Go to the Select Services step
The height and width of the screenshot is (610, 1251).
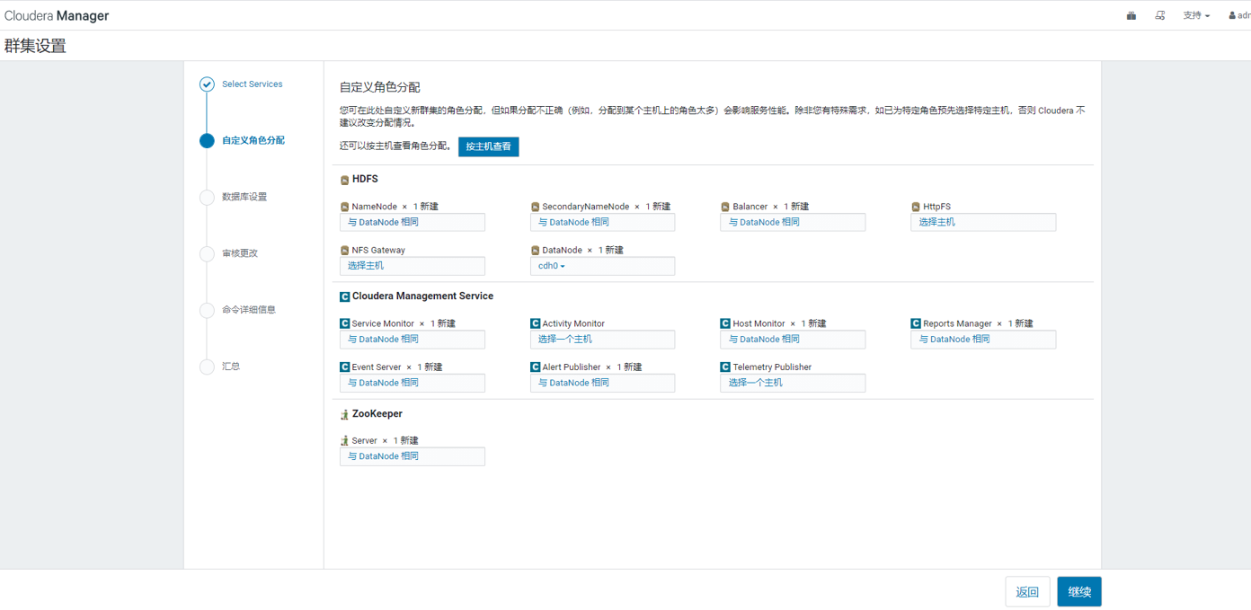click(x=253, y=84)
